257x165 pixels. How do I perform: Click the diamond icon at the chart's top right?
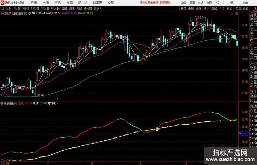tap(232, 14)
